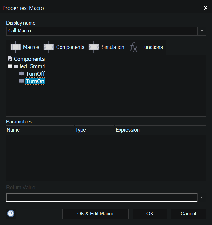This screenshot has height=225, width=212.
Task: Click the help question-mark icon
Action: (11, 214)
